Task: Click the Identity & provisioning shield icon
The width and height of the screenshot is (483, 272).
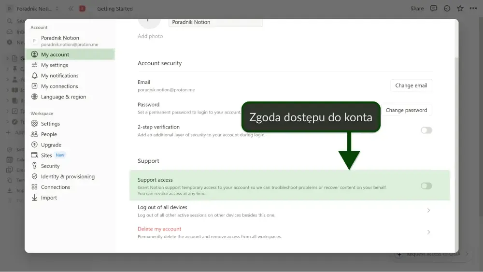Action: click(34, 176)
